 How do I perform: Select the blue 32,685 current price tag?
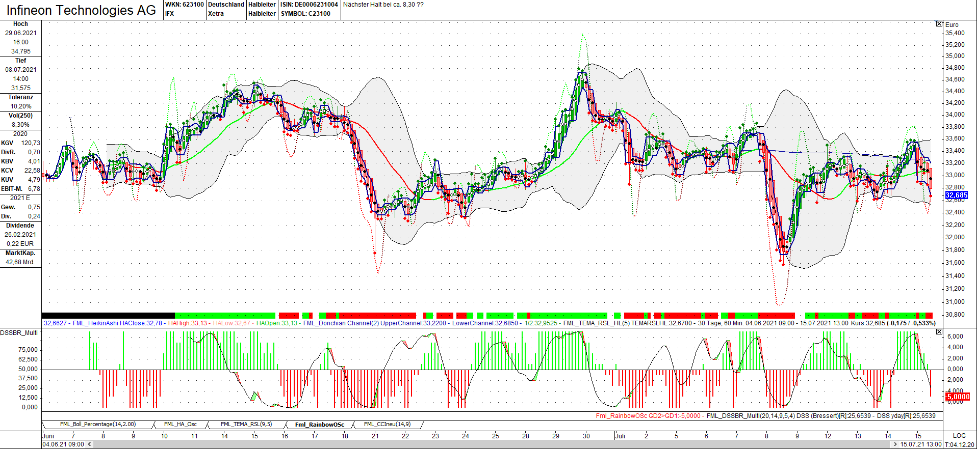[956, 195]
